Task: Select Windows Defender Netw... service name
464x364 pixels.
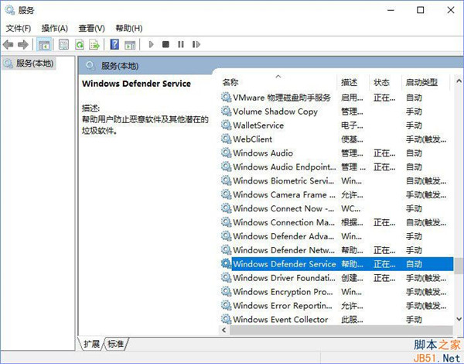Action: (x=284, y=250)
